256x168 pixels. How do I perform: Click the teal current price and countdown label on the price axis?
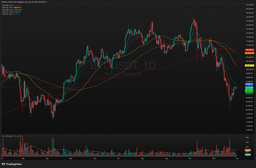[x=249, y=88]
